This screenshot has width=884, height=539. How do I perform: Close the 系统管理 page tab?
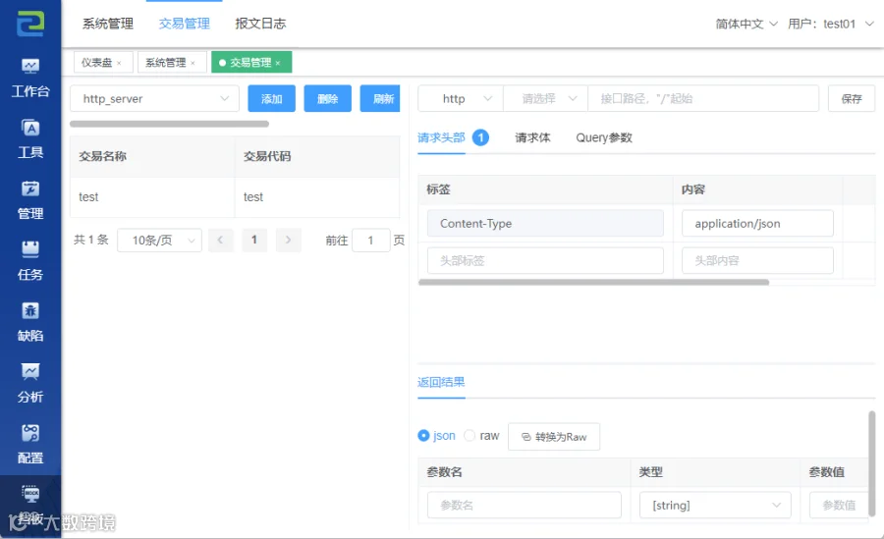point(193,63)
